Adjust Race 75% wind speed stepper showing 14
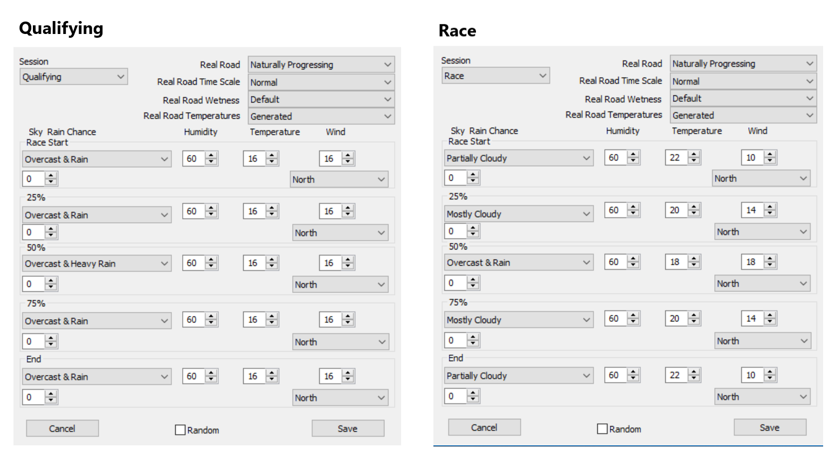 click(770, 318)
